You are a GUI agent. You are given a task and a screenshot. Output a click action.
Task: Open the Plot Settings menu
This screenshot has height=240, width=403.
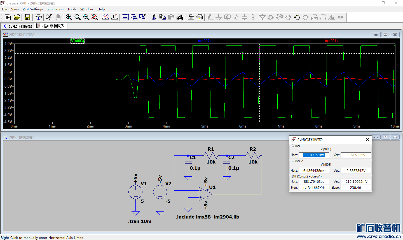coord(32,9)
